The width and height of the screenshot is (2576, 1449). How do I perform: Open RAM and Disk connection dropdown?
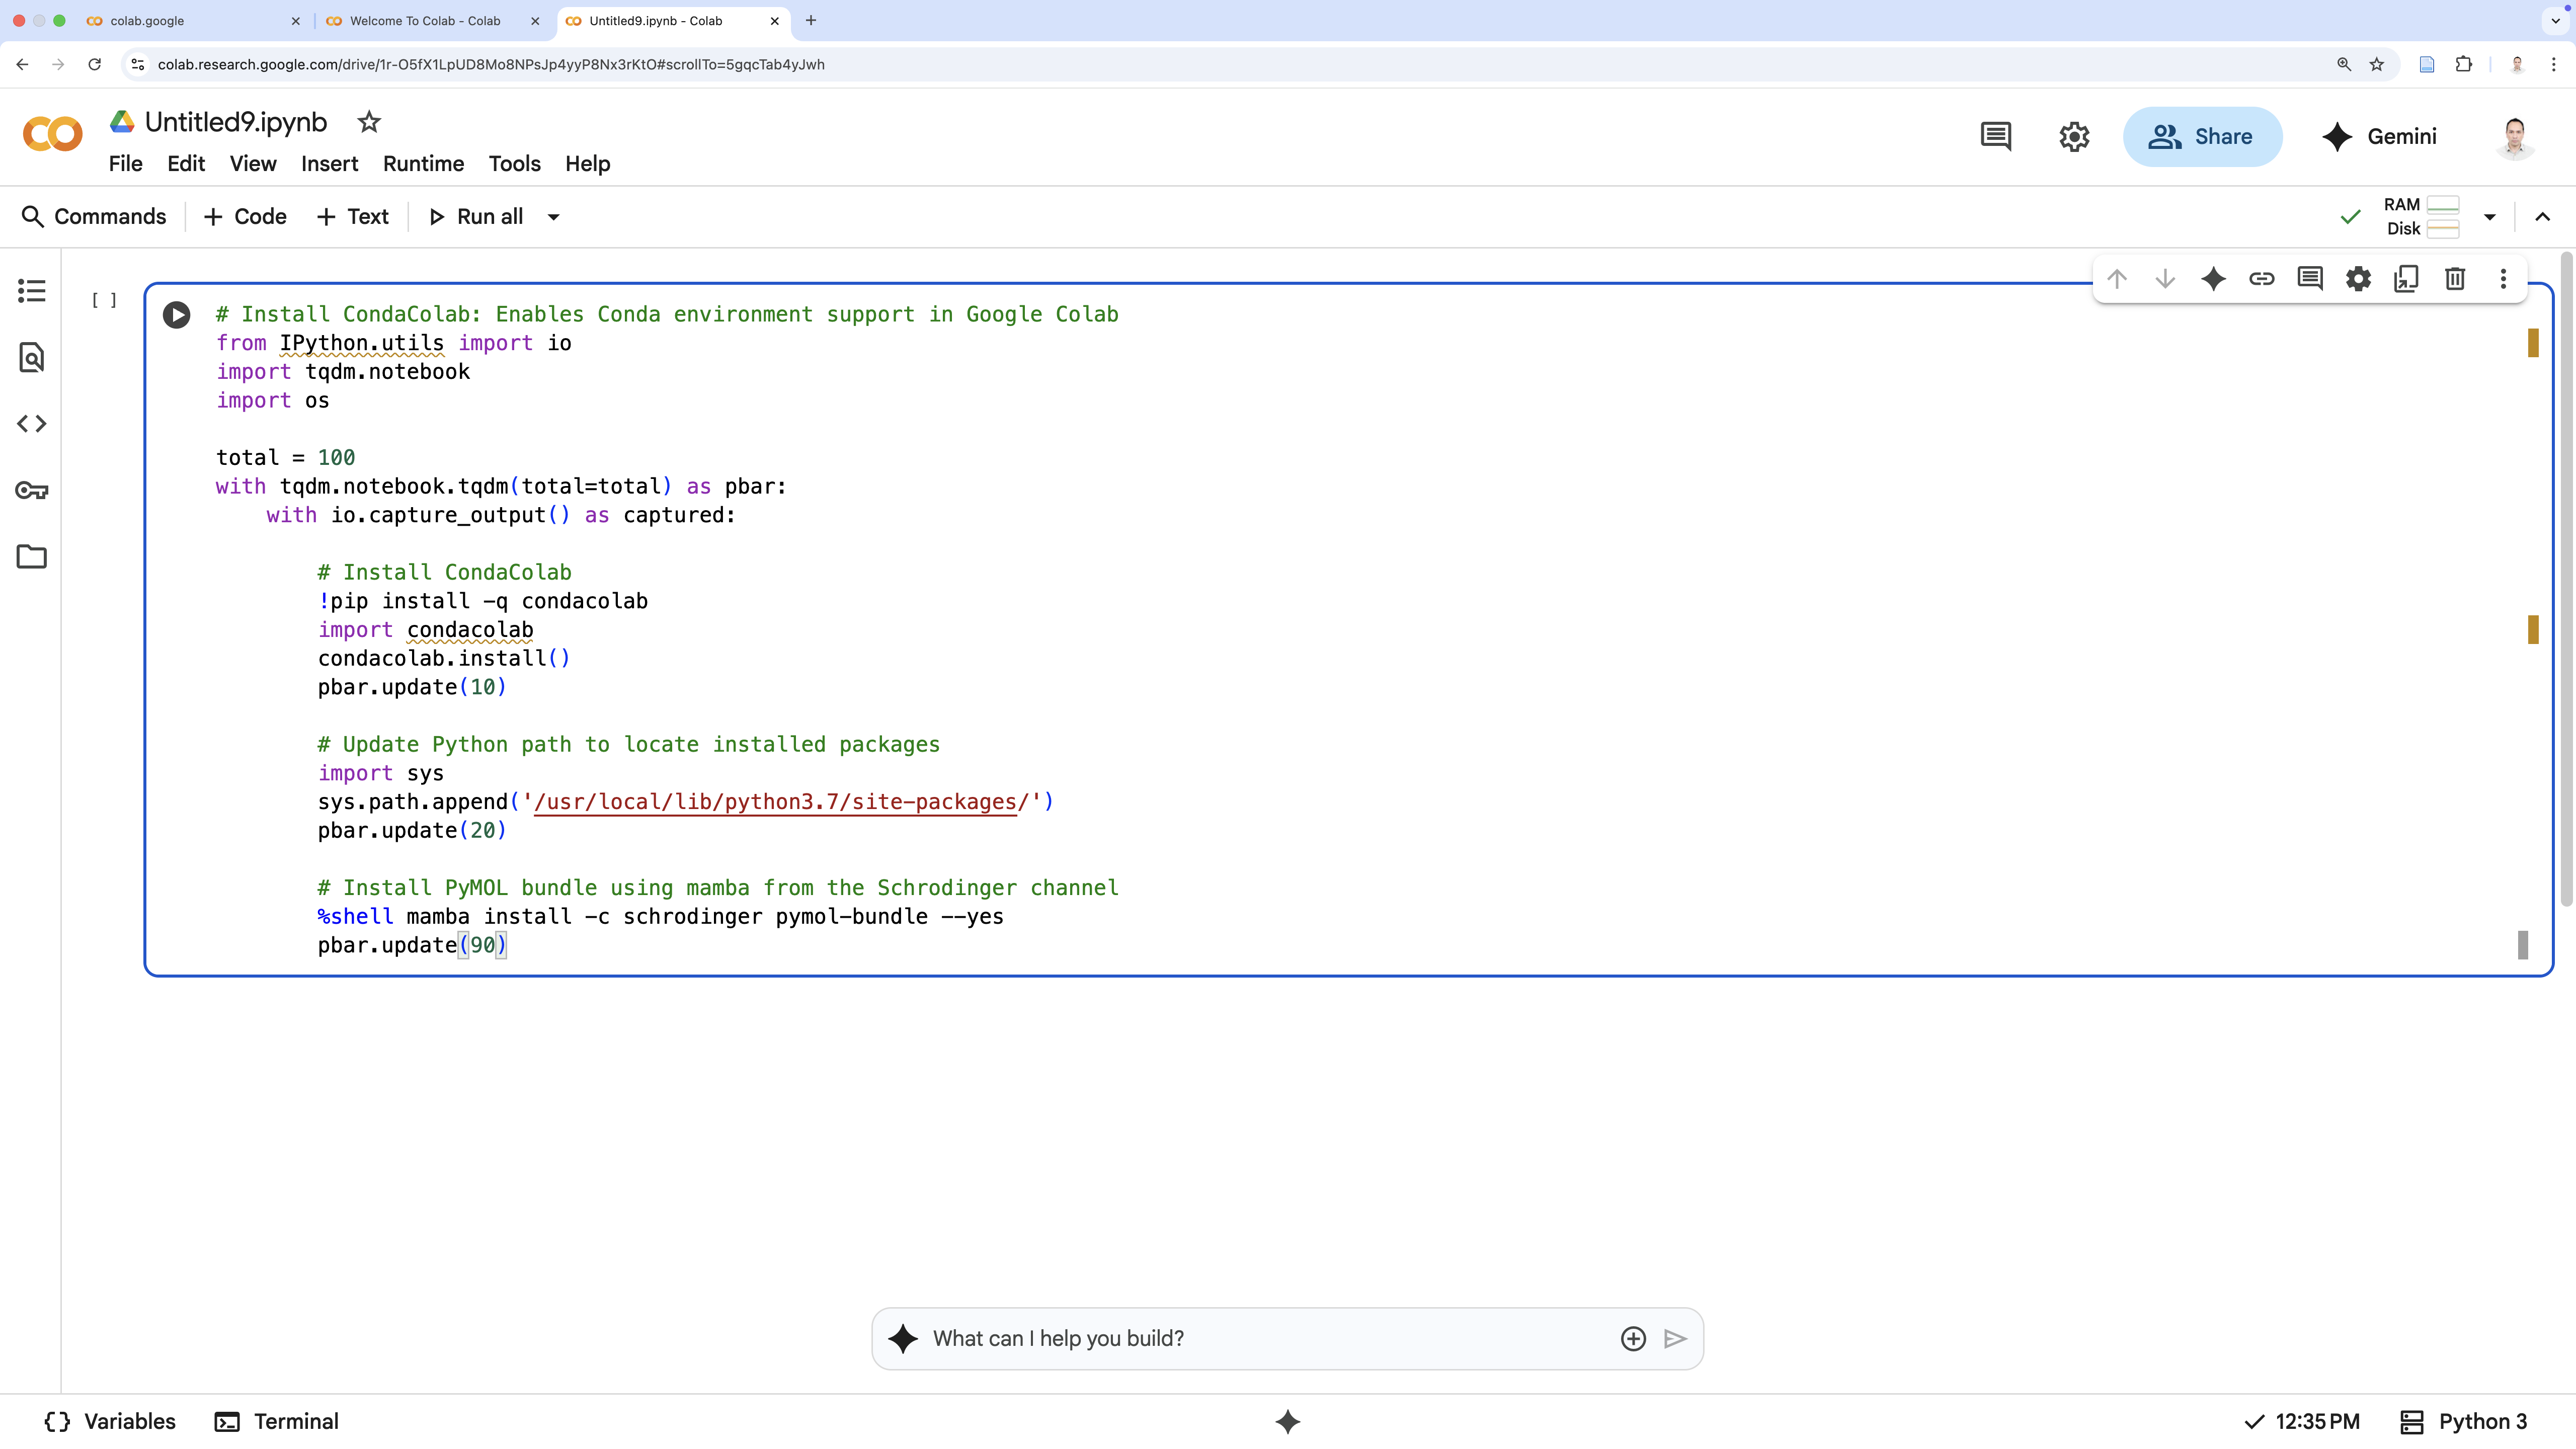(x=2489, y=217)
